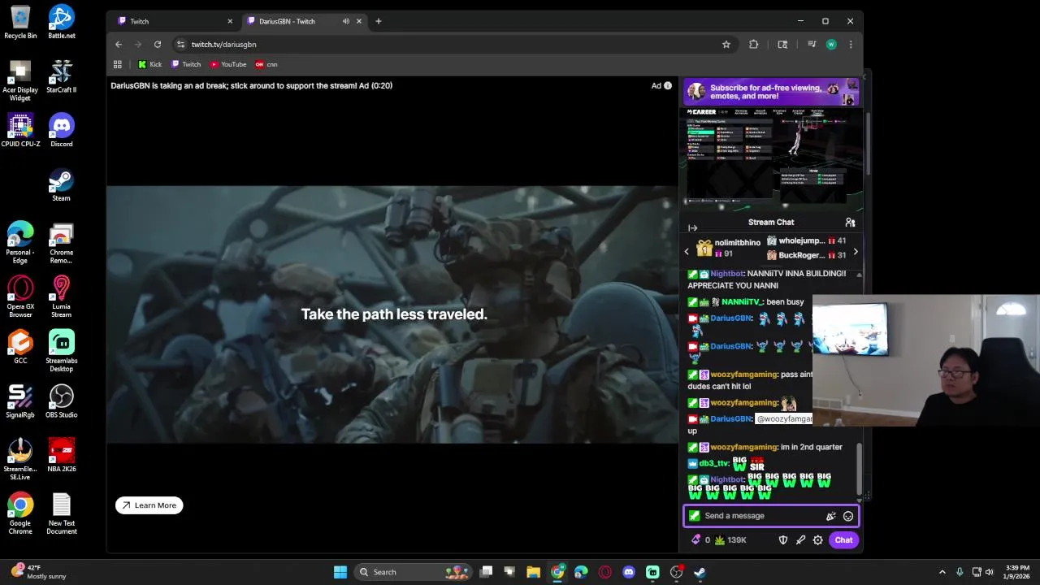Click the Learn More ad button
The height and width of the screenshot is (585, 1040).
149,505
